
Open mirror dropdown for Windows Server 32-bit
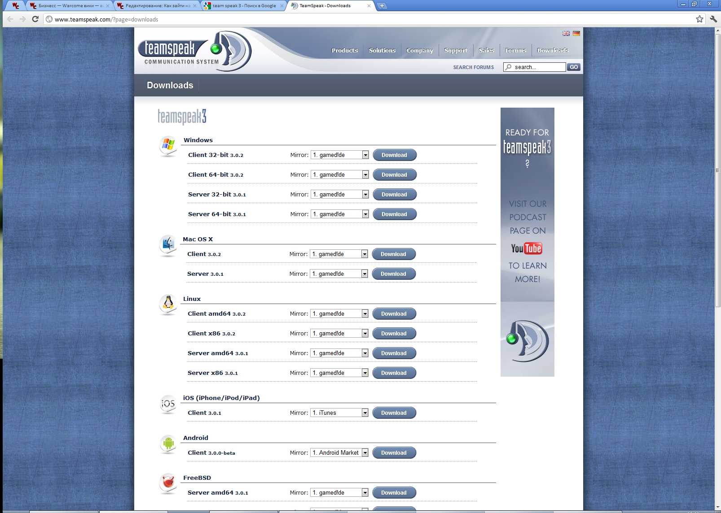tap(340, 194)
